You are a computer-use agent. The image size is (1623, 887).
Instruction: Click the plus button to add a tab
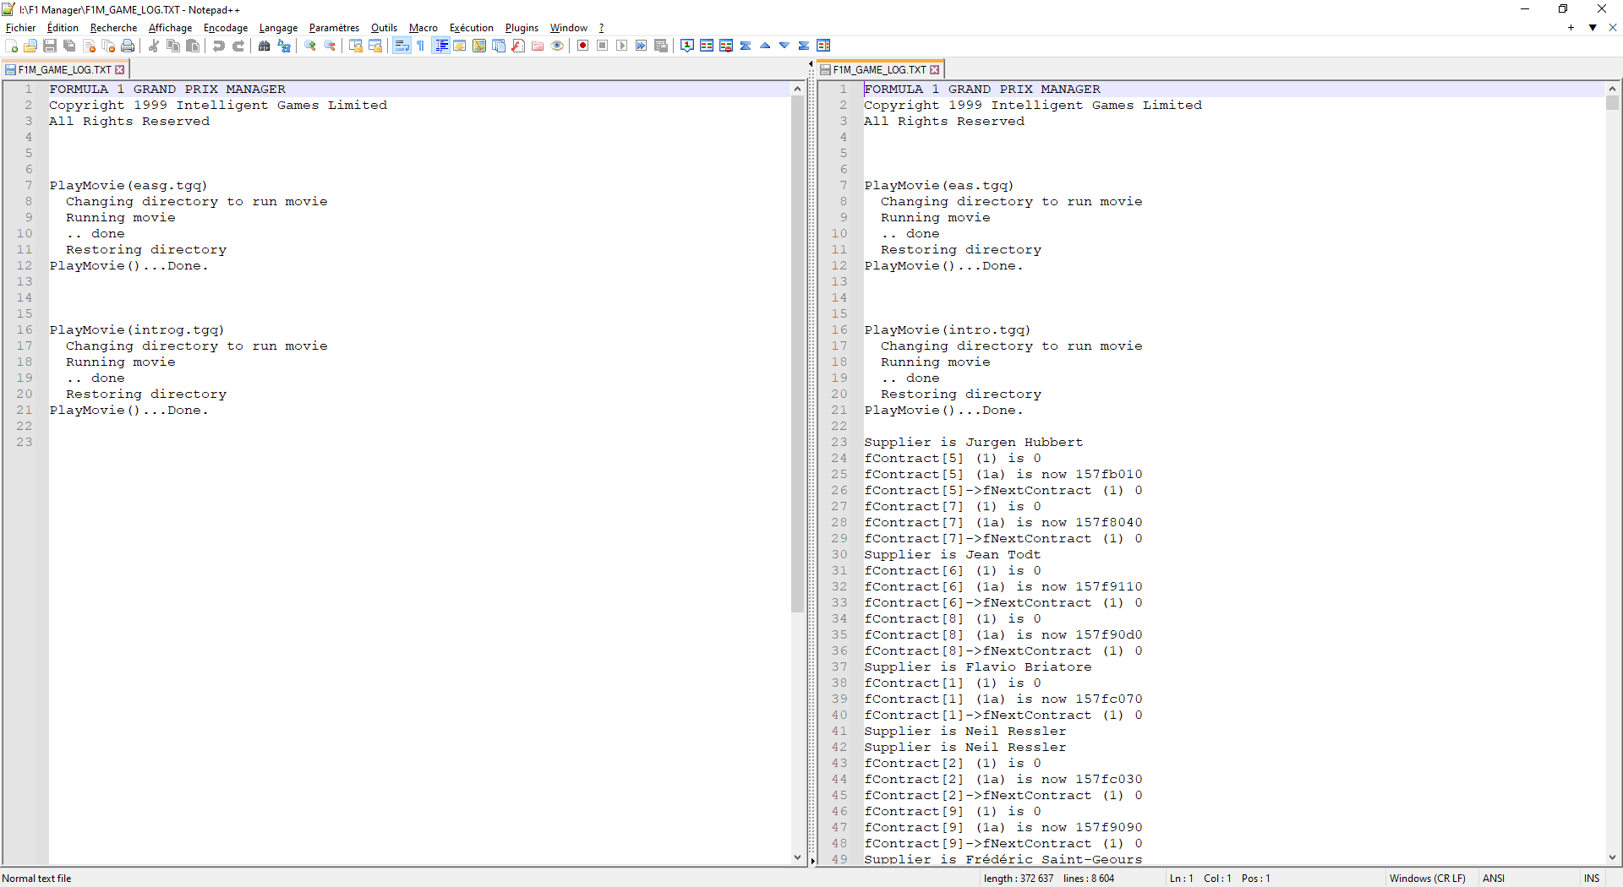(1571, 28)
